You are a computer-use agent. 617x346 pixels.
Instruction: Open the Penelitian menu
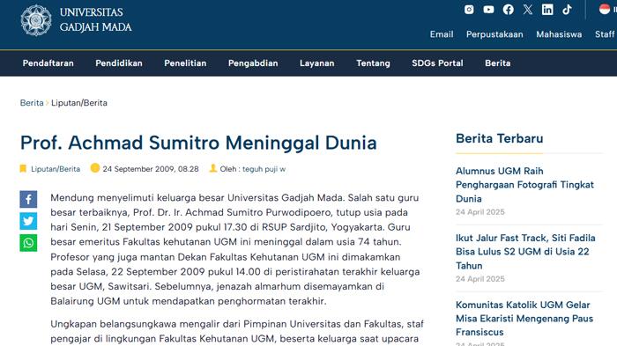(x=185, y=63)
